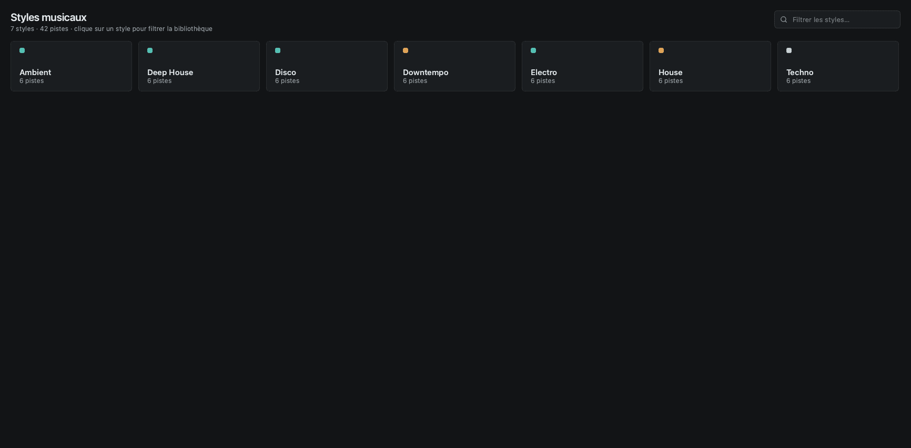Click the 6 pistes count under Techno
Image resolution: width=911 pixels, height=448 pixels.
pyautogui.click(x=798, y=81)
